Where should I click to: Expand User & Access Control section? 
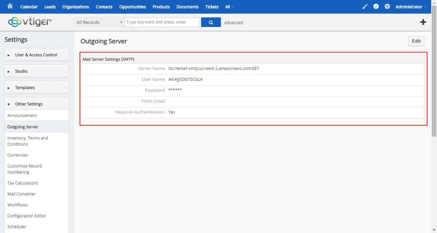[x=36, y=55]
